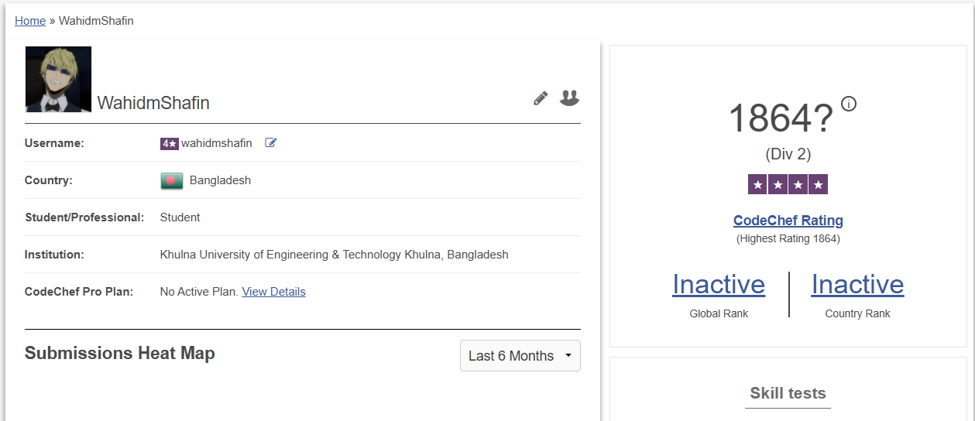Click the Submissions Heat Map heading
The height and width of the screenshot is (421, 975).
120,353
